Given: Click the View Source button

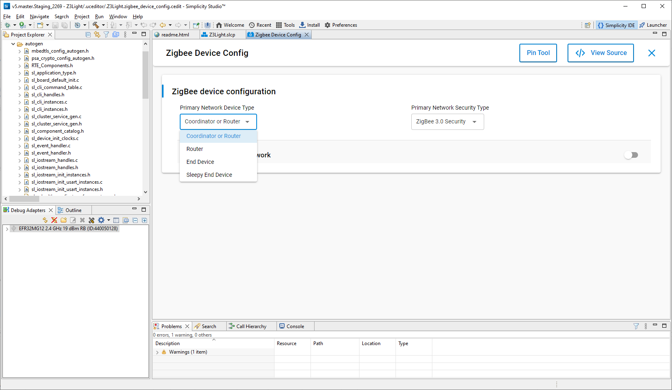Looking at the screenshot, I should tap(600, 53).
